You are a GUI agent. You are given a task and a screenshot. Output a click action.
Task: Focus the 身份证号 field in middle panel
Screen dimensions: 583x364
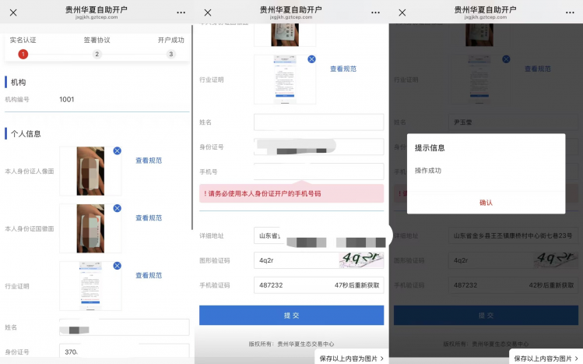[318, 147]
